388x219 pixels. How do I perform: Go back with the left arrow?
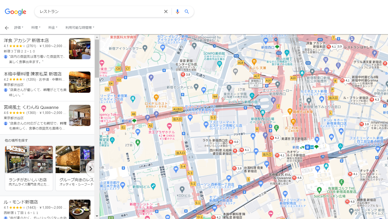pos(7,28)
